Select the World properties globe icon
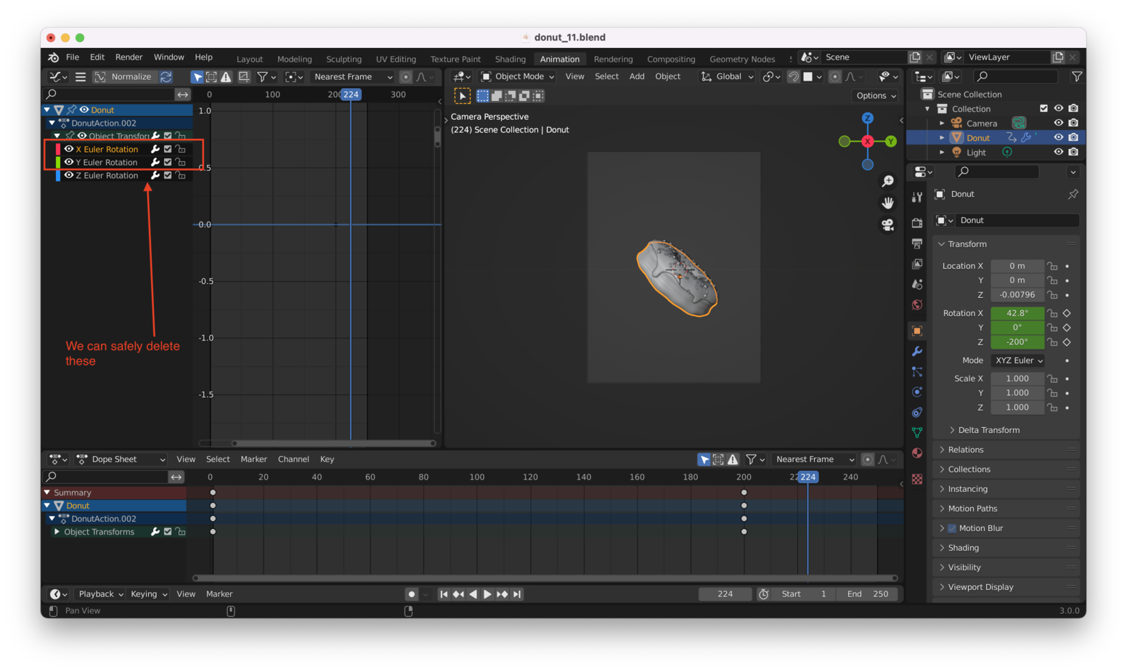 coord(917,304)
